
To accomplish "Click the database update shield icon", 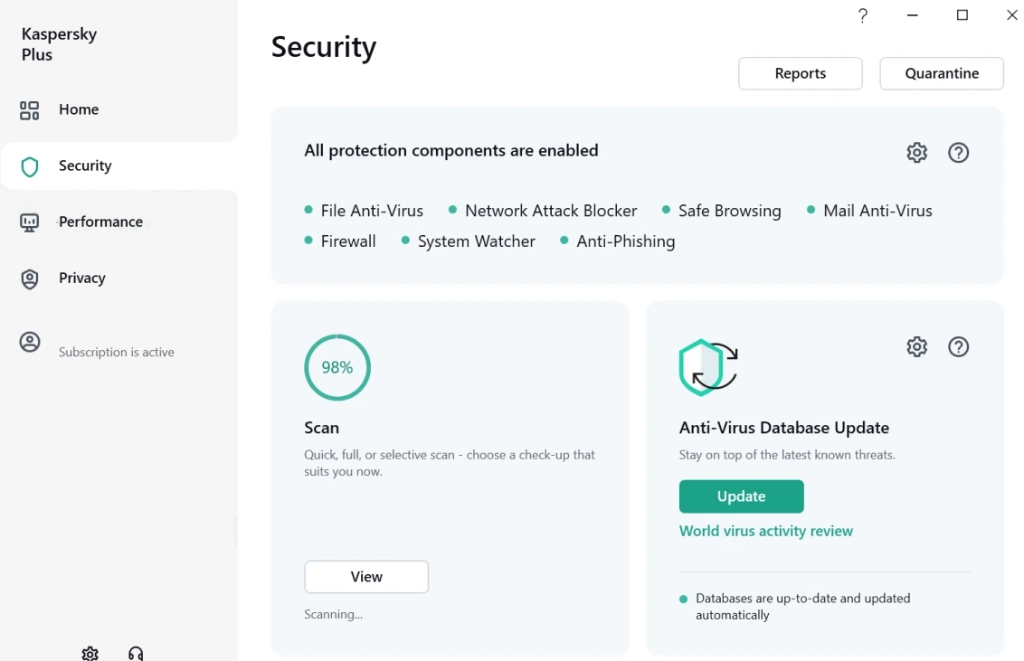I will pos(708,367).
